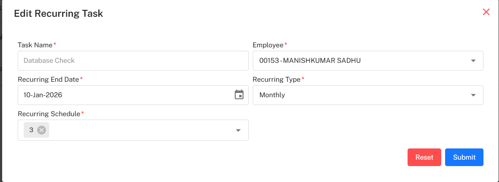Click the "Monthly" recurring type value

[272, 95]
